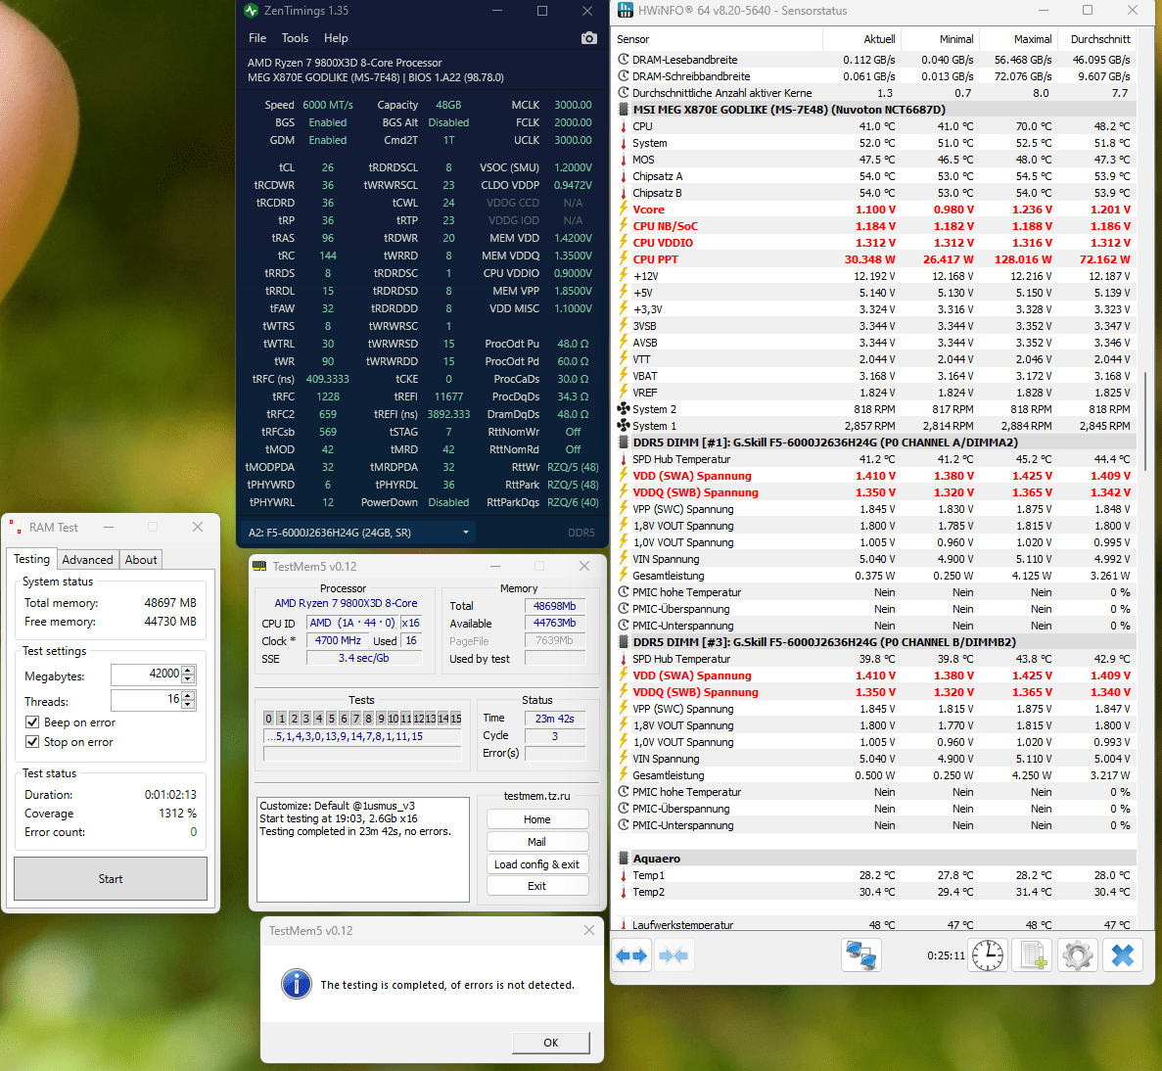1162x1071 pixels.
Task: Click the RAM Test title bar app icon
Action: tap(16, 527)
